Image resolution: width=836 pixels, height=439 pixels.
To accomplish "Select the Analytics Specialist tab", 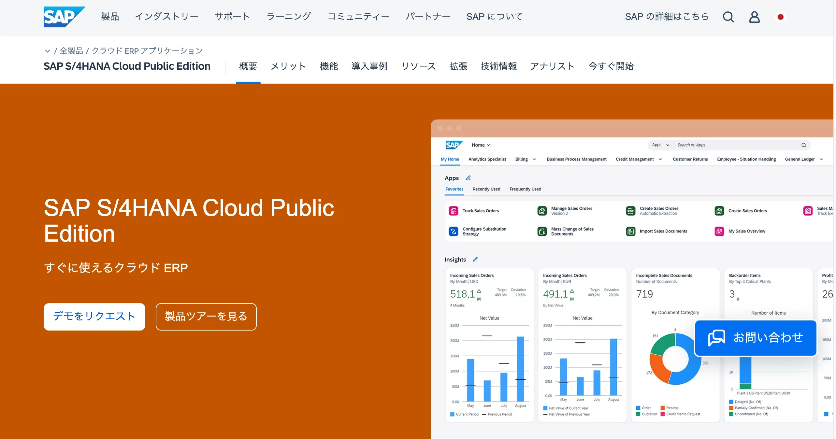I will [x=487, y=159].
